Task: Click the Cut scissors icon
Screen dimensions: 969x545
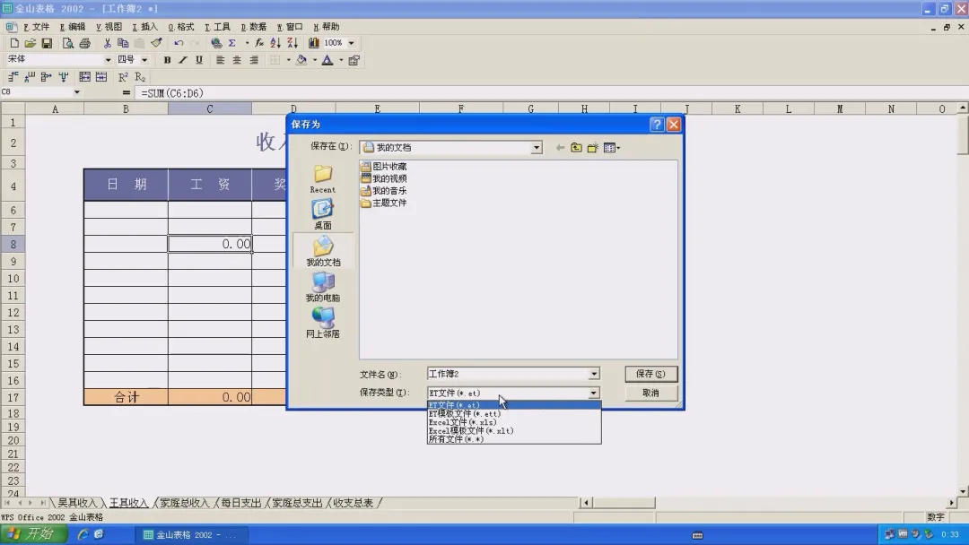Action: pyautogui.click(x=107, y=43)
